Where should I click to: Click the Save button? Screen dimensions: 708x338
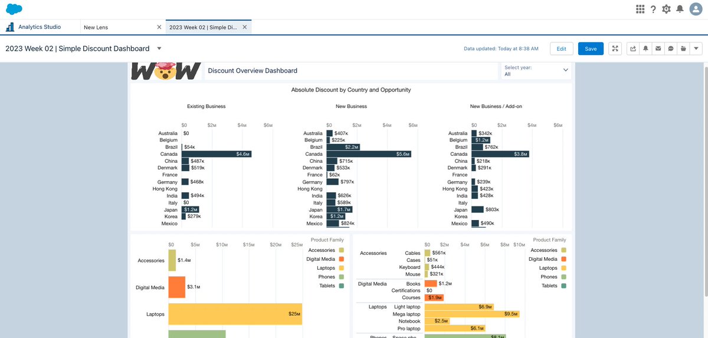[591, 49]
